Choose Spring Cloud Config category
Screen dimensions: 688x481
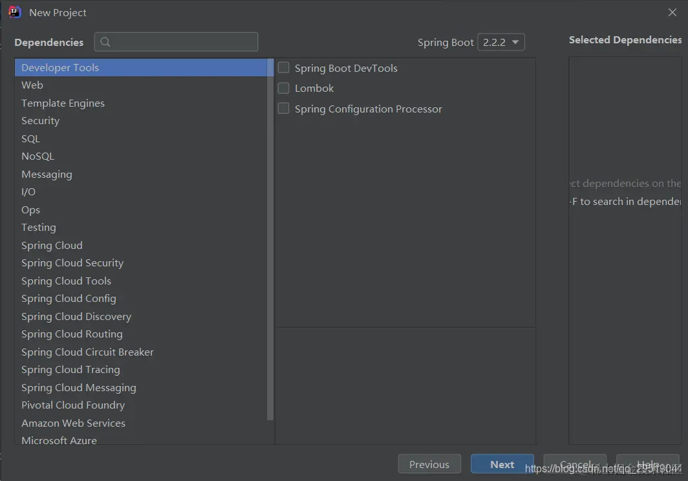[141, 299]
